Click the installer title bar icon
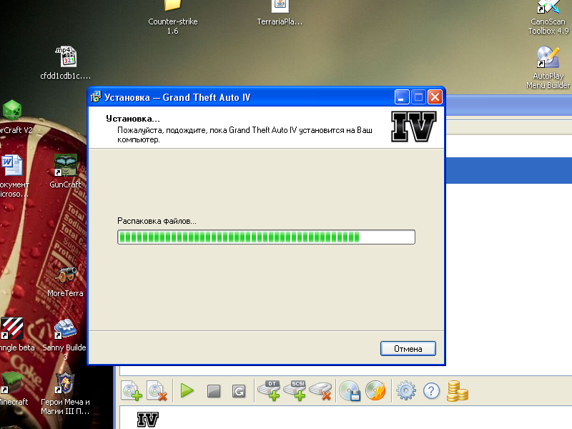Screen dimensions: 572x429 coord(96,97)
